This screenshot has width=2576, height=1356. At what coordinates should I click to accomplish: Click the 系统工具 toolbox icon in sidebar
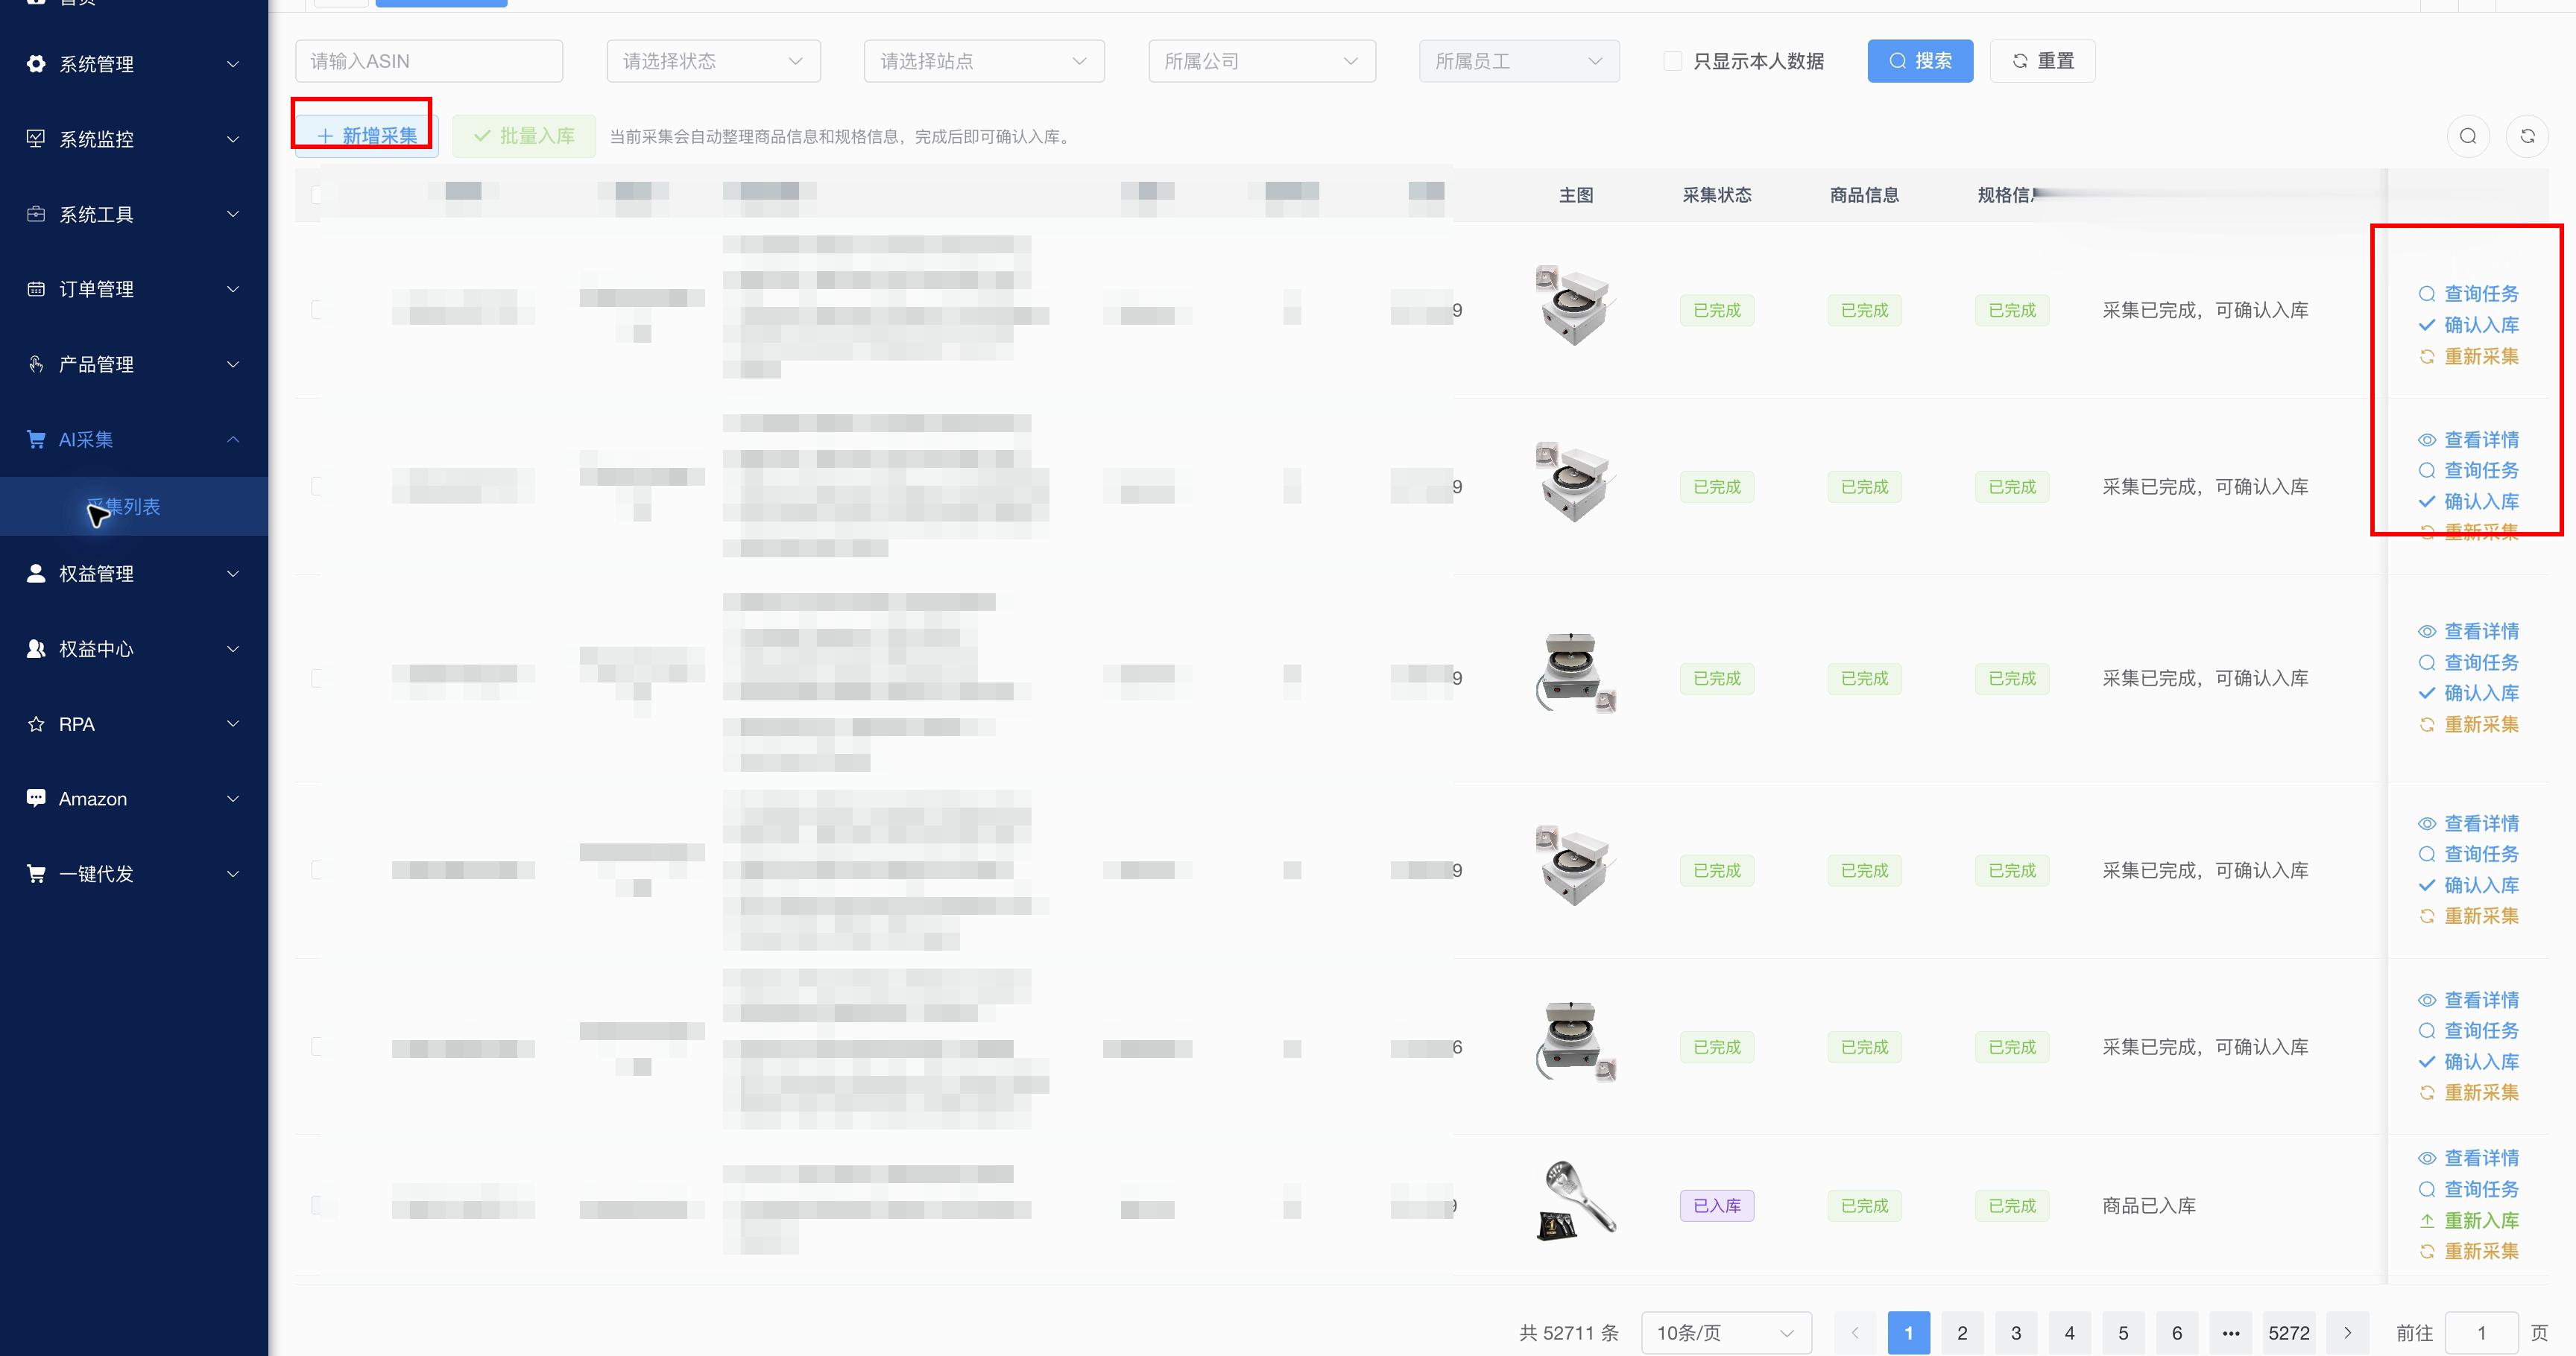(36, 214)
